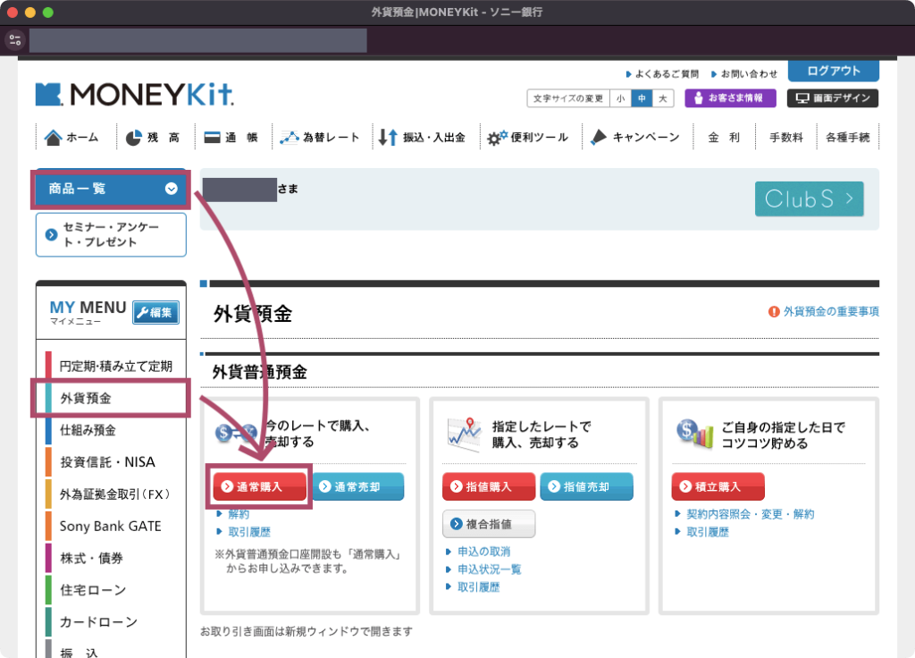Viewport: 915px width, 658px height.
Task: Open 金利 interest rate page
Action: coord(724,137)
